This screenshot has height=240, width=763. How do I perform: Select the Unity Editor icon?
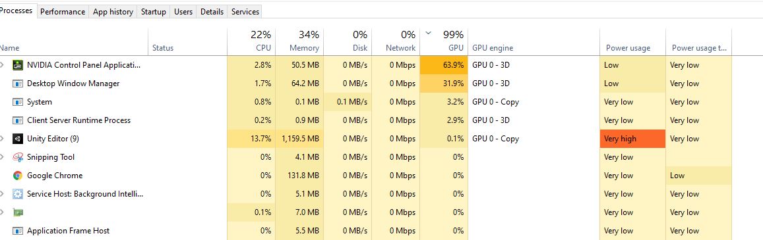point(18,139)
